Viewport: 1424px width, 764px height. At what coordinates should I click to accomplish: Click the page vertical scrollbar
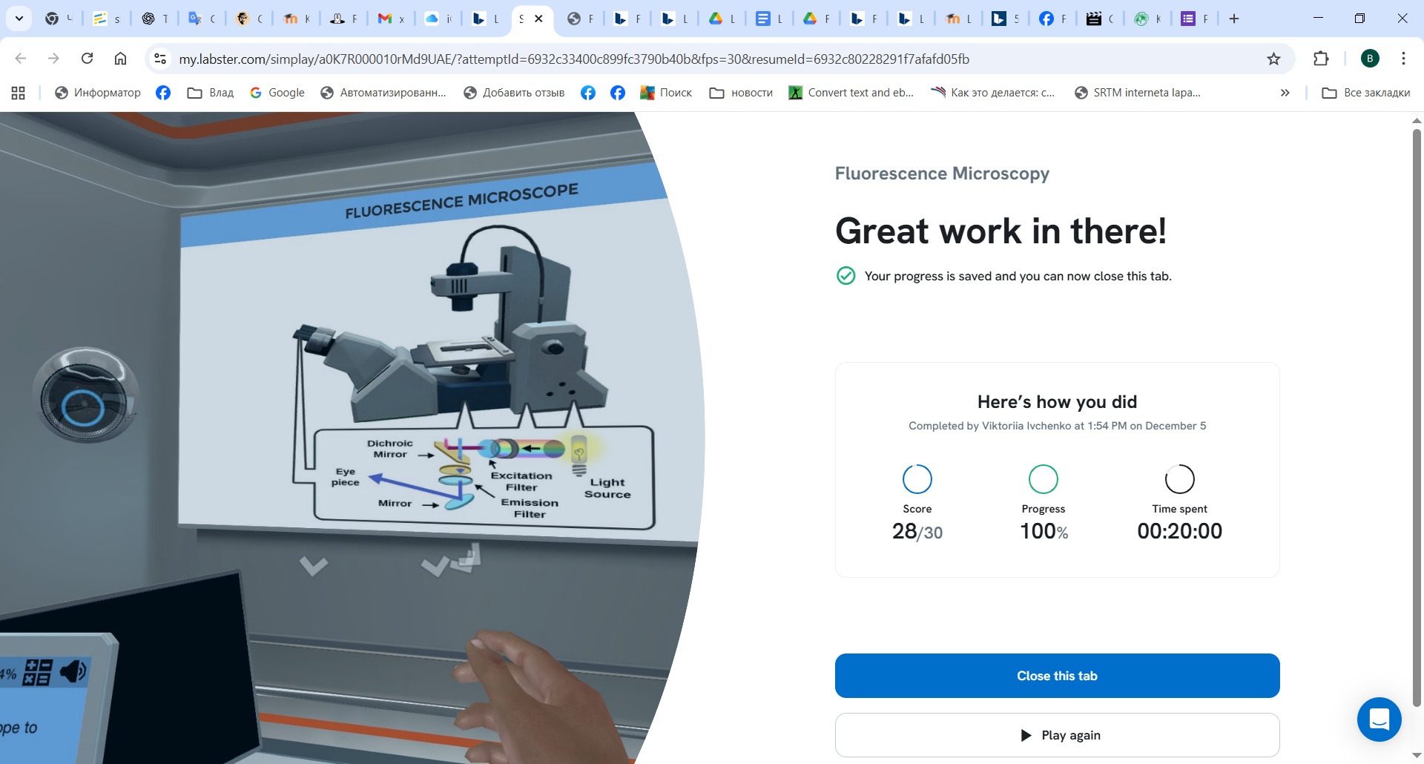1417,415
